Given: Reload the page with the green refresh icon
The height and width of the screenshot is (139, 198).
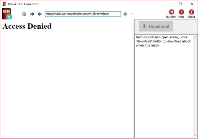Looking at the screenshot, I should click(x=125, y=14).
